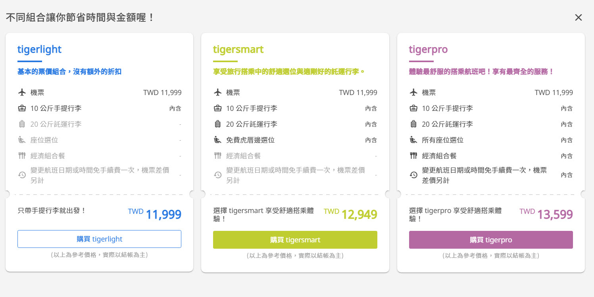Image resolution: width=594 pixels, height=297 pixels.
Task: Click the seat selection icon in tigerlight card
Action: point(22,140)
